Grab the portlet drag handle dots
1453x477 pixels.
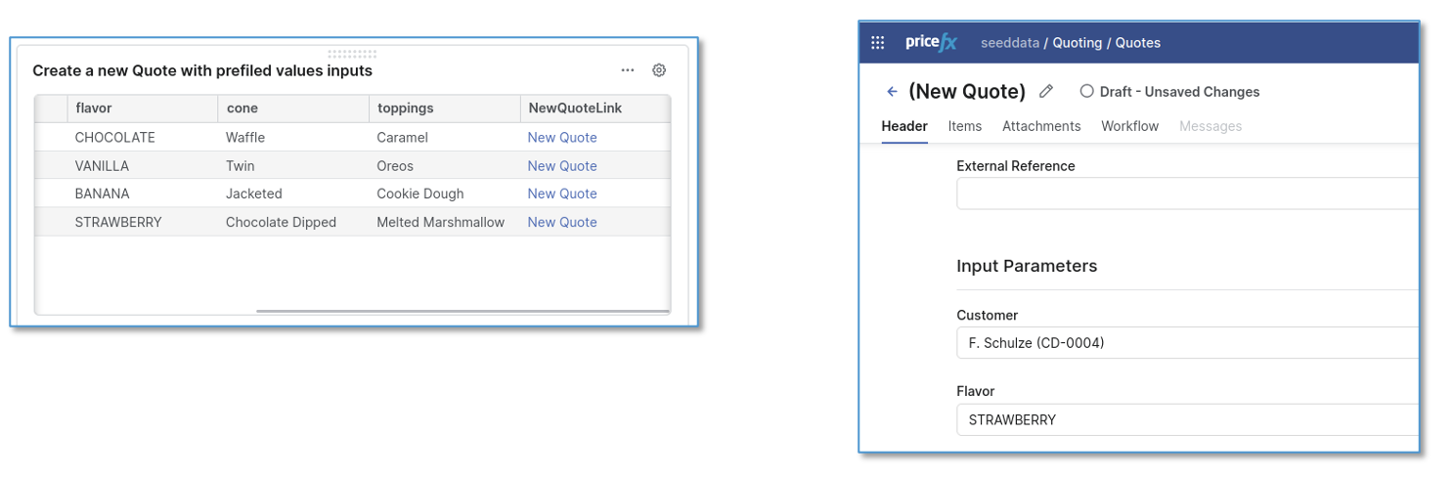pos(351,54)
